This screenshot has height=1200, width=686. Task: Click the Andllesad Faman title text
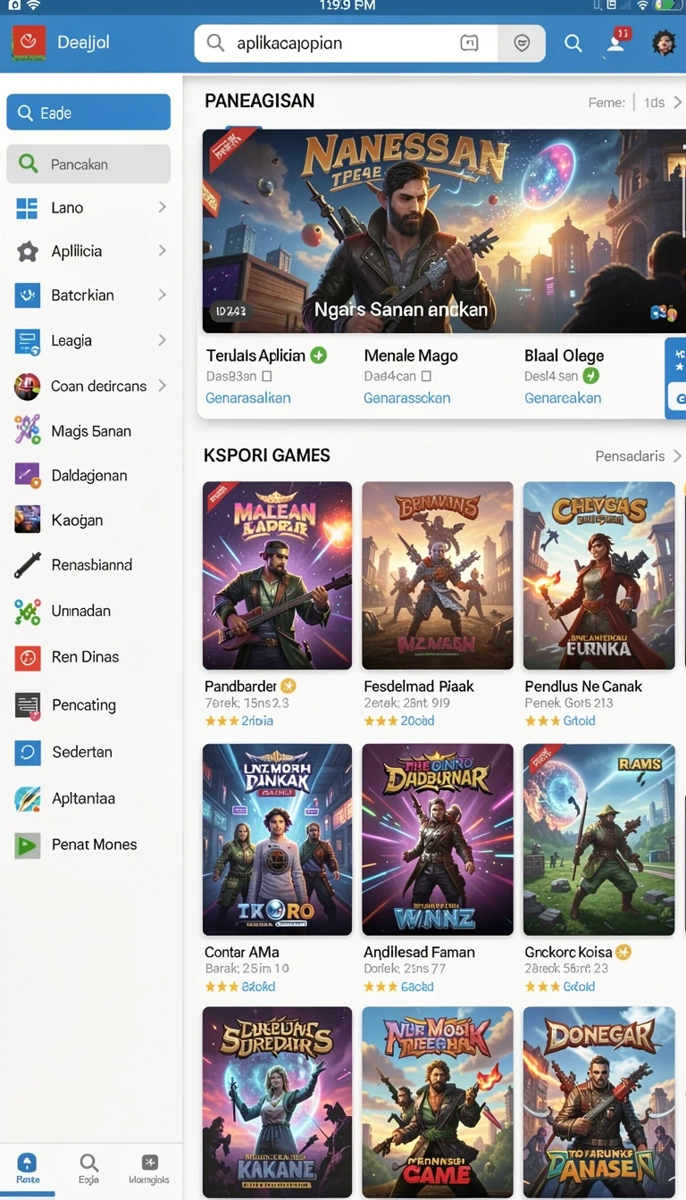[x=419, y=953]
